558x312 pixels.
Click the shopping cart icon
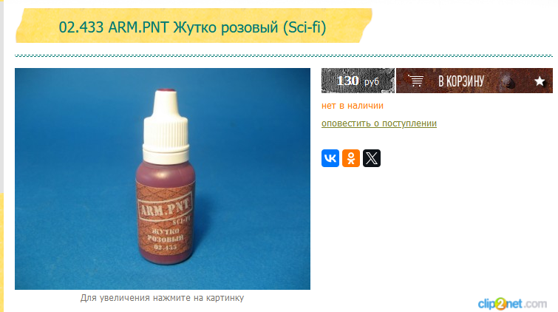coord(415,81)
